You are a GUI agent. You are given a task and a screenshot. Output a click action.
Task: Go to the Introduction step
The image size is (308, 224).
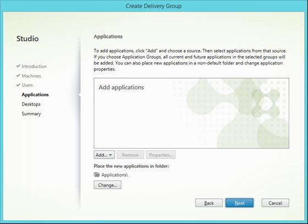[34, 67]
